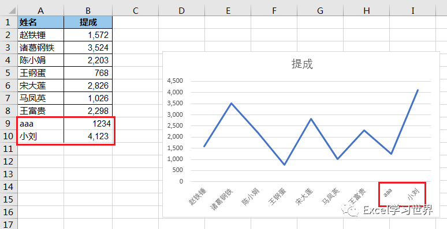
Task: Click cell containing 诸葛钢铁
Action: tap(41, 47)
